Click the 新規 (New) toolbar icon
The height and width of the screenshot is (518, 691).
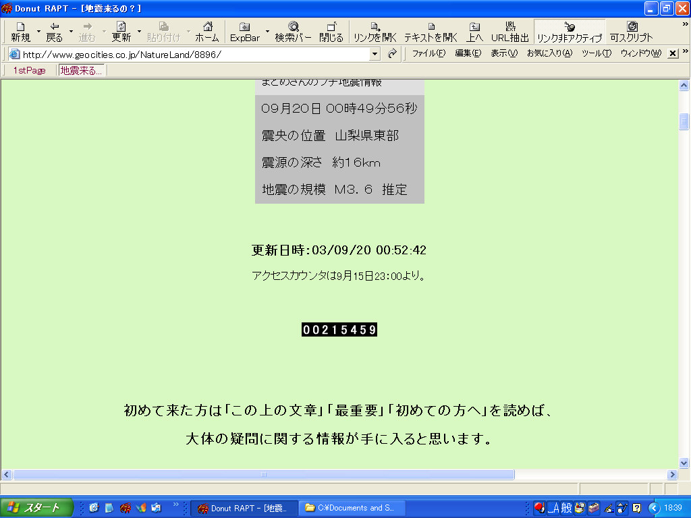(20, 32)
